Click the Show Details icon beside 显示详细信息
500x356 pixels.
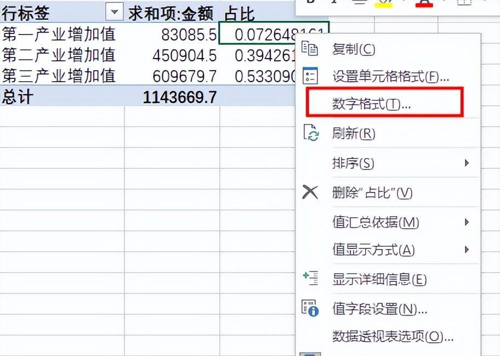pyautogui.click(x=310, y=278)
